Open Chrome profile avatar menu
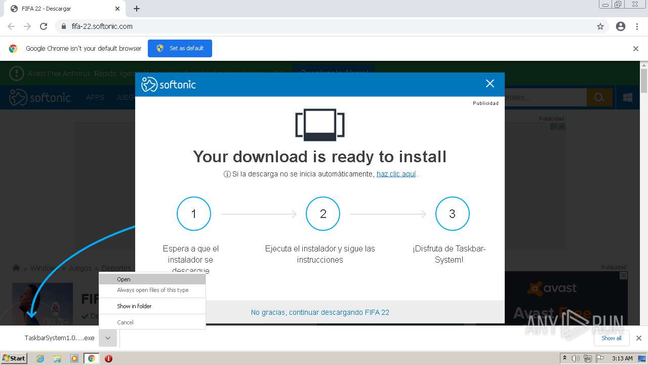The image size is (648, 365). [621, 26]
